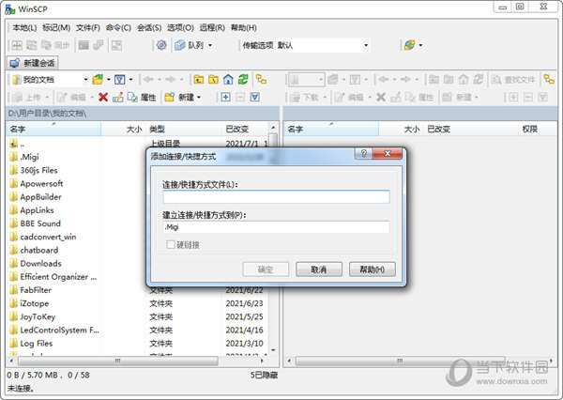Click the local upload (上传) button

pyautogui.click(x=27, y=97)
